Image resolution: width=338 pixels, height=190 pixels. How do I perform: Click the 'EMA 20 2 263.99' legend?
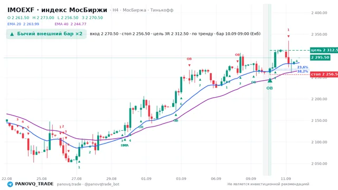23,24
